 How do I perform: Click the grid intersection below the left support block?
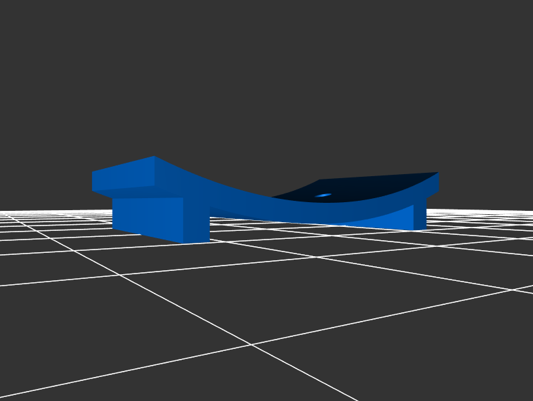[x=120, y=274]
